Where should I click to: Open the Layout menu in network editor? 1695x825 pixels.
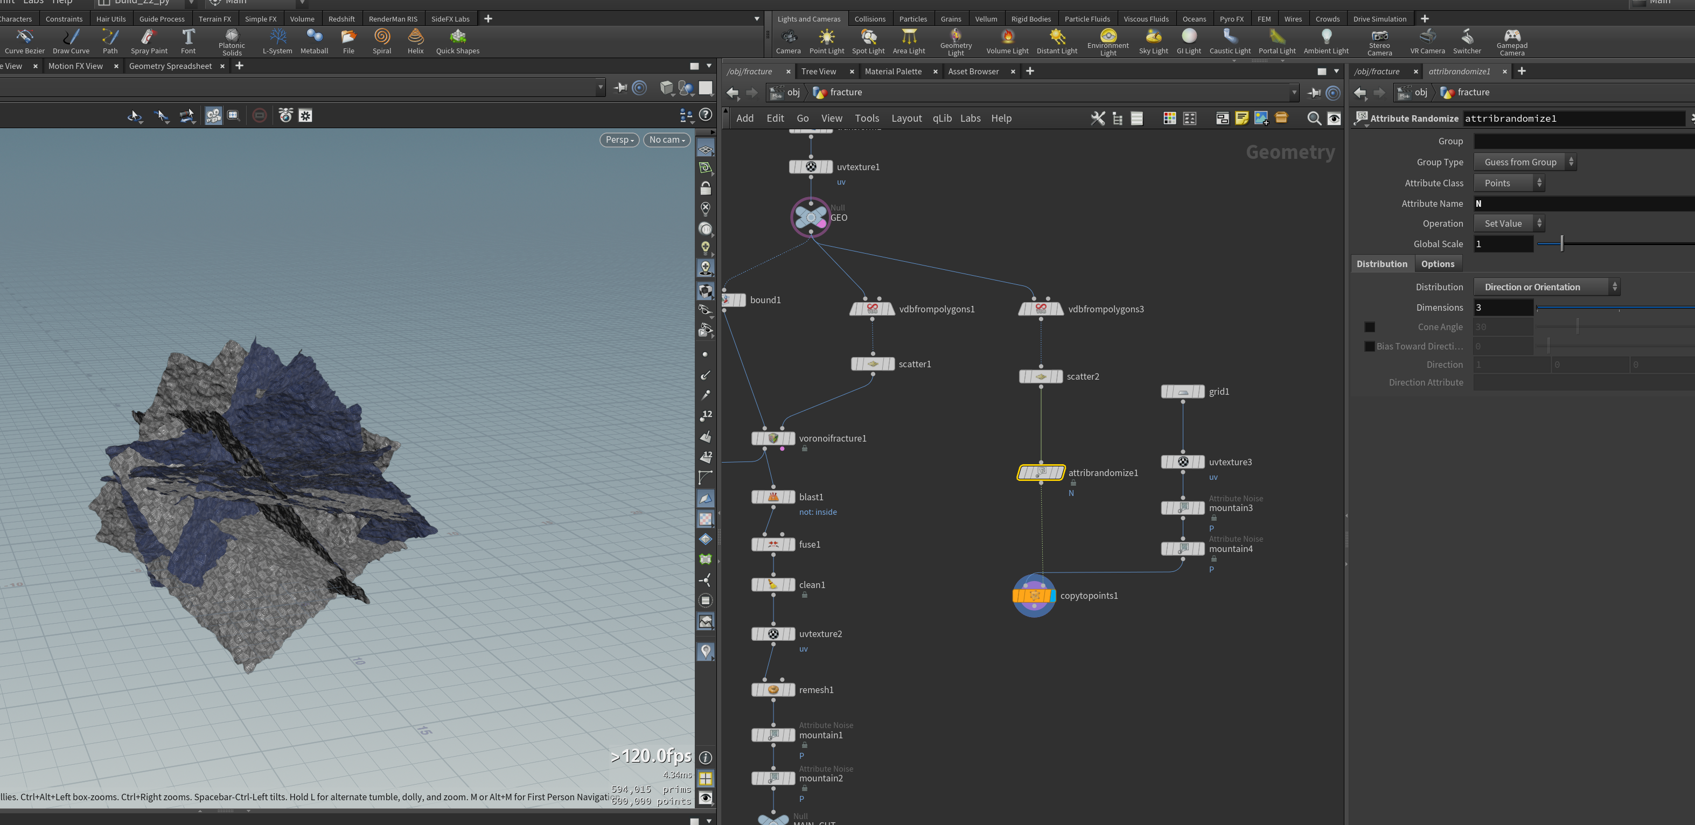pyautogui.click(x=906, y=118)
